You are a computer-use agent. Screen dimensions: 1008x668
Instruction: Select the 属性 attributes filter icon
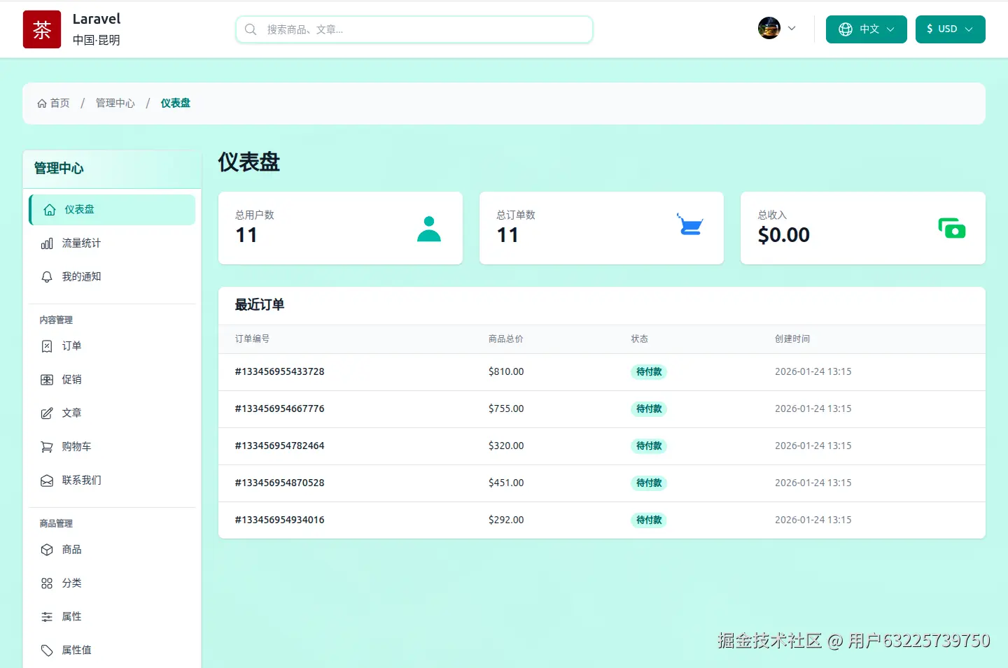(46, 616)
